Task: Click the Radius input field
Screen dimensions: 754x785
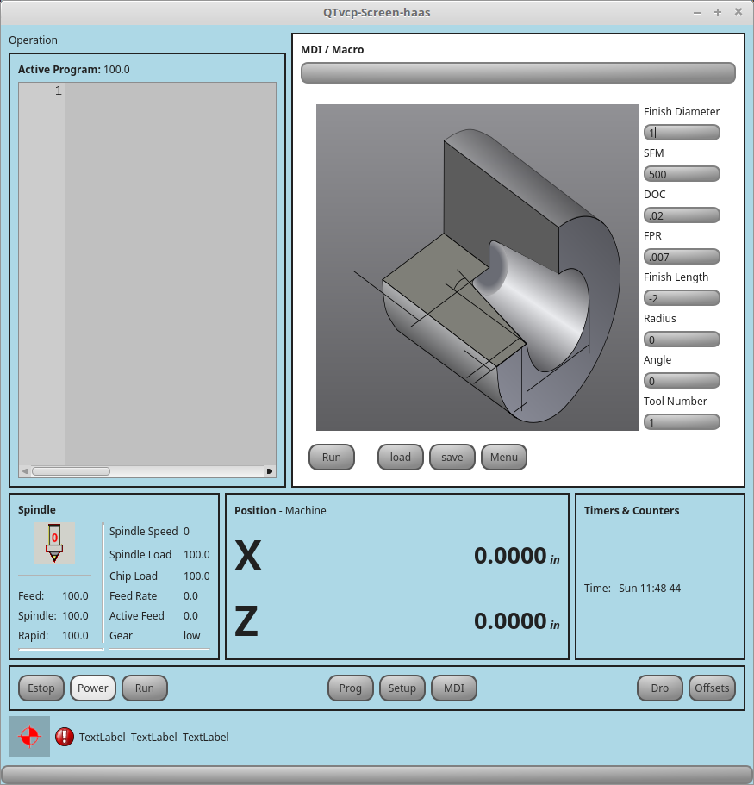Action: tap(682, 340)
